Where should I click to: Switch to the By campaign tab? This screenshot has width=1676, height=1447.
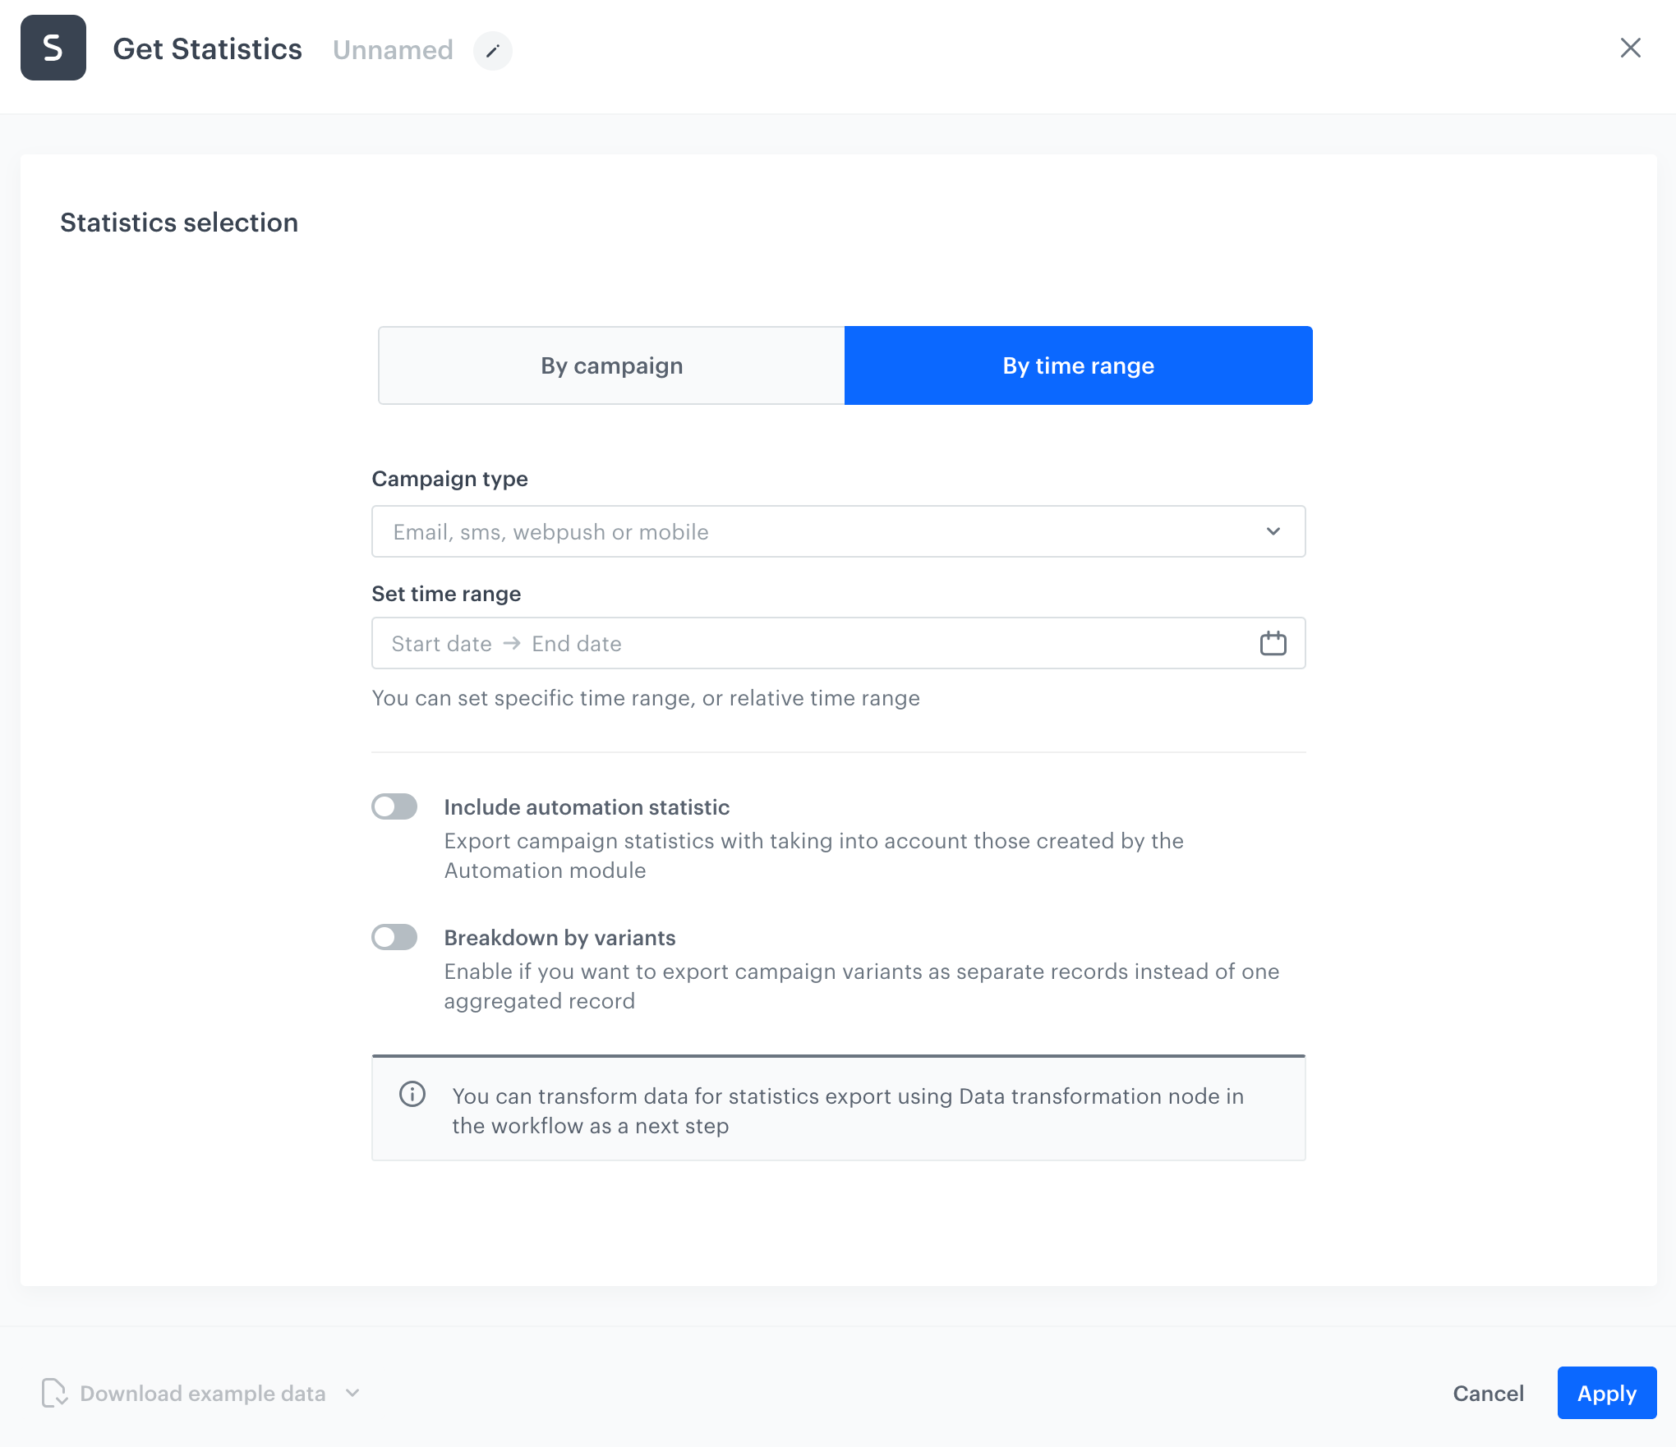coord(610,365)
